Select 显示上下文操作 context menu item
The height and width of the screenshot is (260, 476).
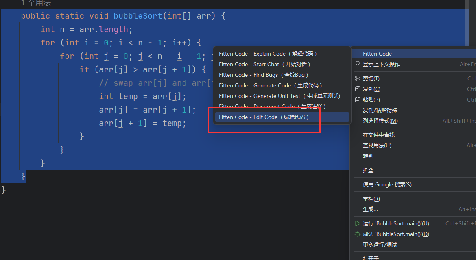(x=414, y=64)
